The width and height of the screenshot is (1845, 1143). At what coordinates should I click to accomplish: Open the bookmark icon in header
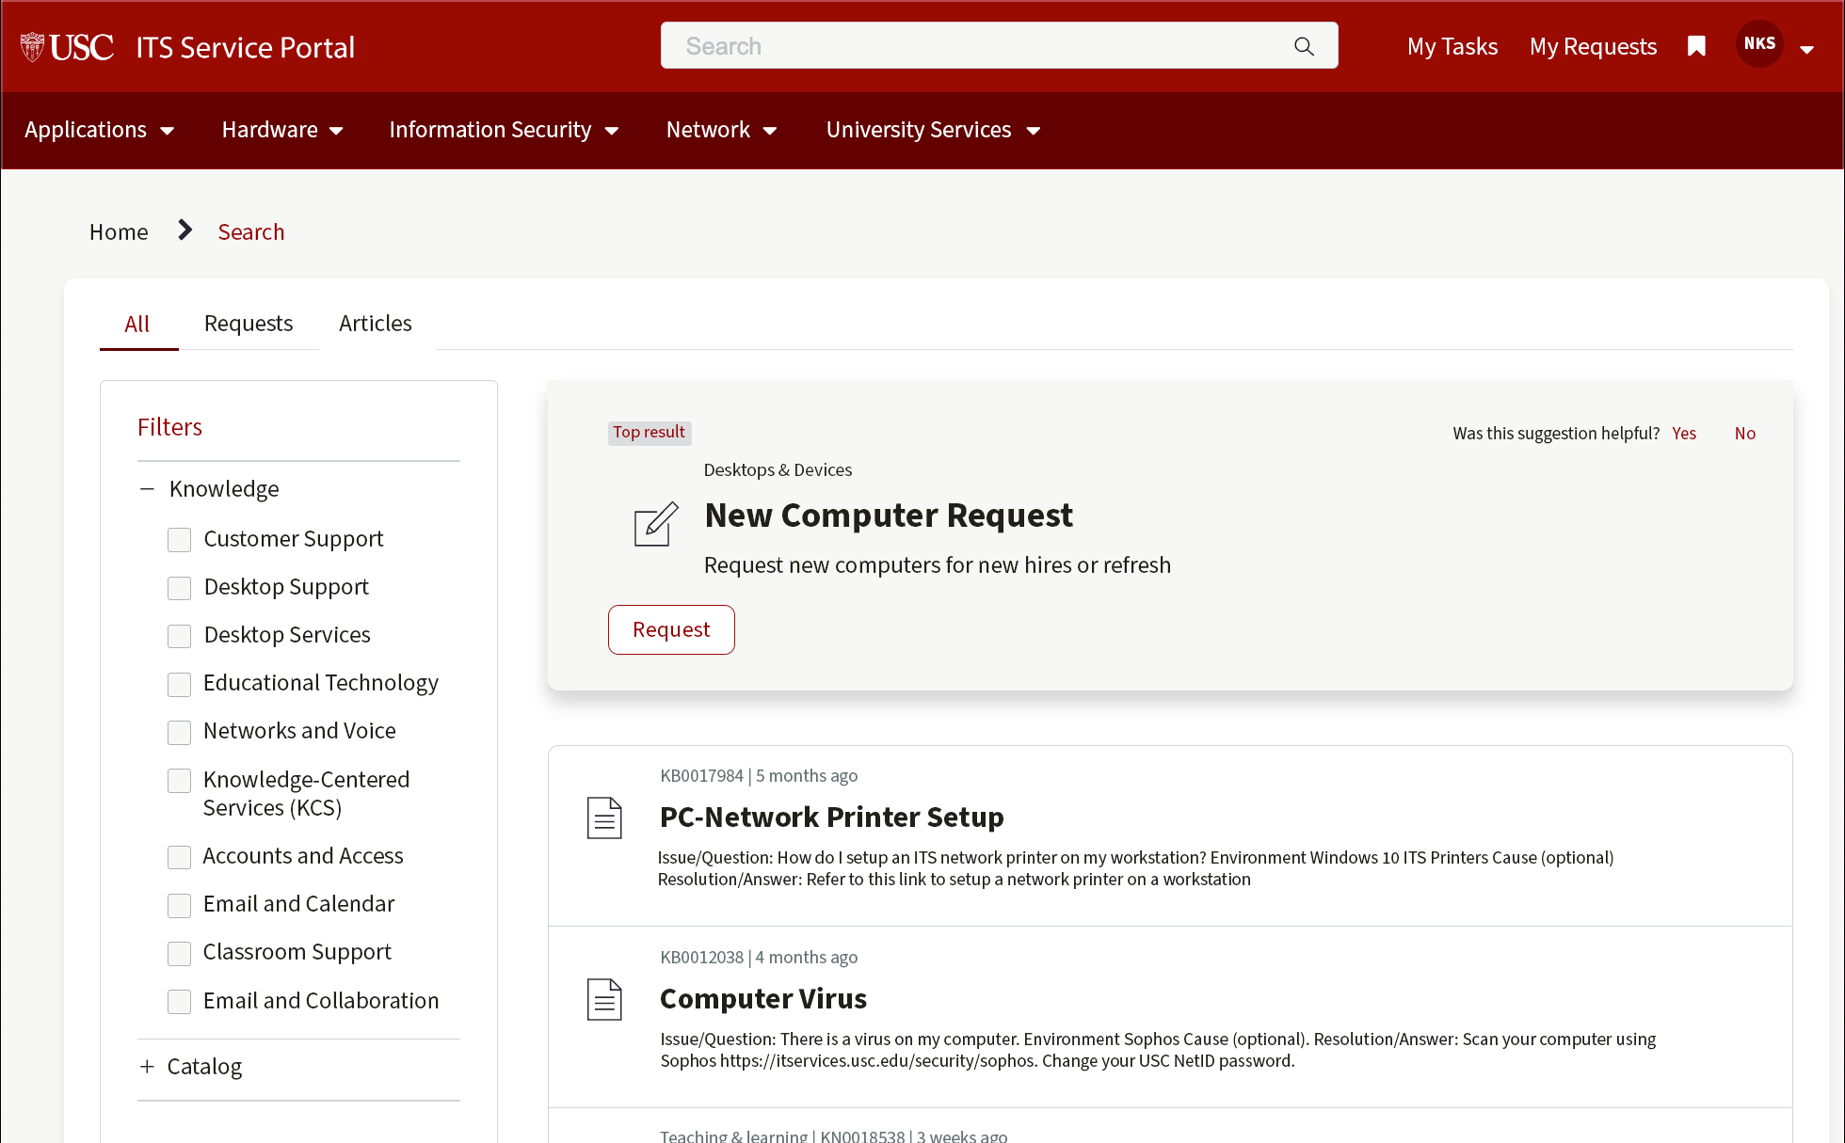point(1696,46)
